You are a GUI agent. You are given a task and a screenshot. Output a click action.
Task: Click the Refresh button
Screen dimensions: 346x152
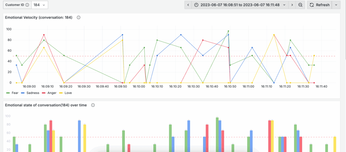[x=319, y=5]
